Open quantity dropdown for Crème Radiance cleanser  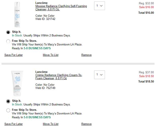coord(99,75)
